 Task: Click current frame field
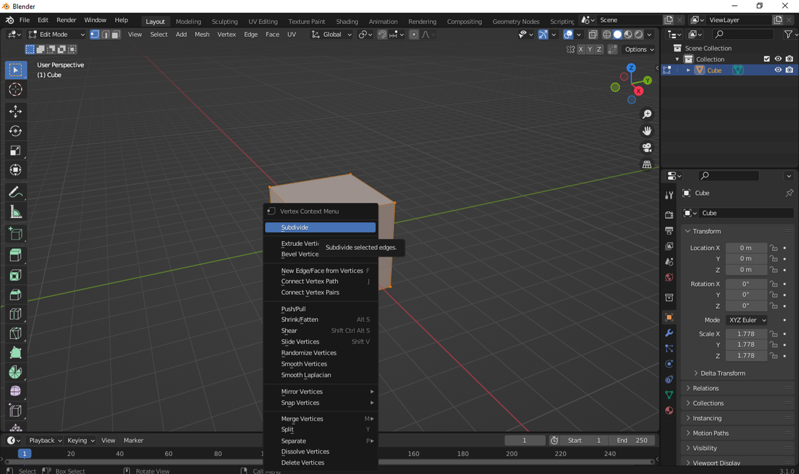(525, 440)
